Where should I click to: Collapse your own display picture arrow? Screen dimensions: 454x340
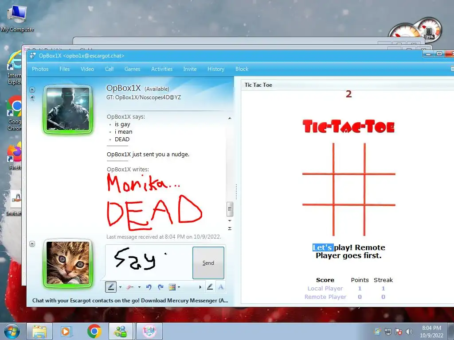click(x=32, y=244)
